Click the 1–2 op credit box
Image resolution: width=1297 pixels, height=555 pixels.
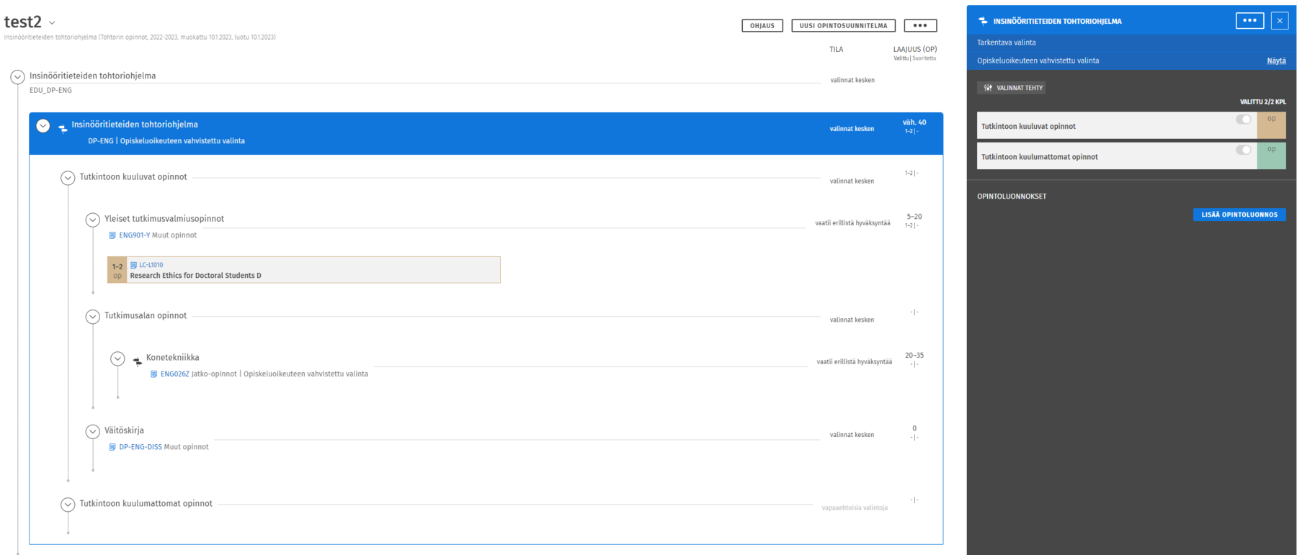point(117,270)
